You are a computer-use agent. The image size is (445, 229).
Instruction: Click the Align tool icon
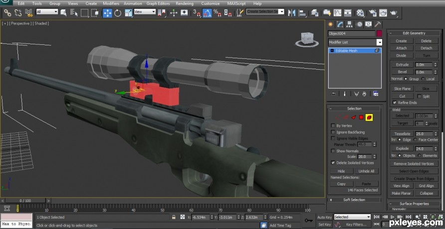click(302, 12)
